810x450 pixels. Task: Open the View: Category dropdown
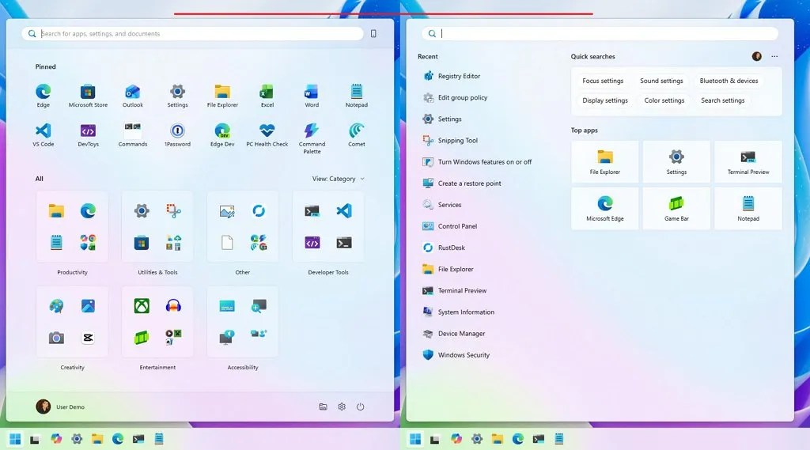(x=339, y=179)
